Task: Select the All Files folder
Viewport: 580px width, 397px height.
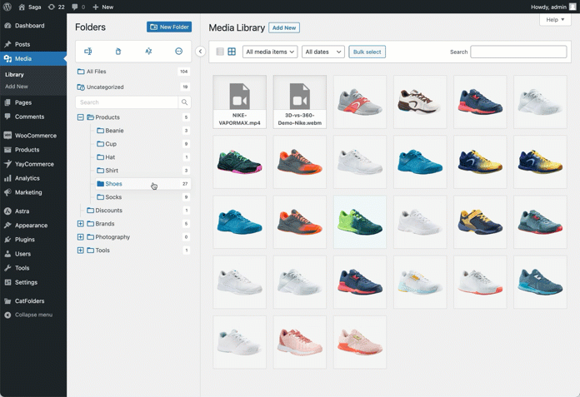Action: tap(133, 72)
